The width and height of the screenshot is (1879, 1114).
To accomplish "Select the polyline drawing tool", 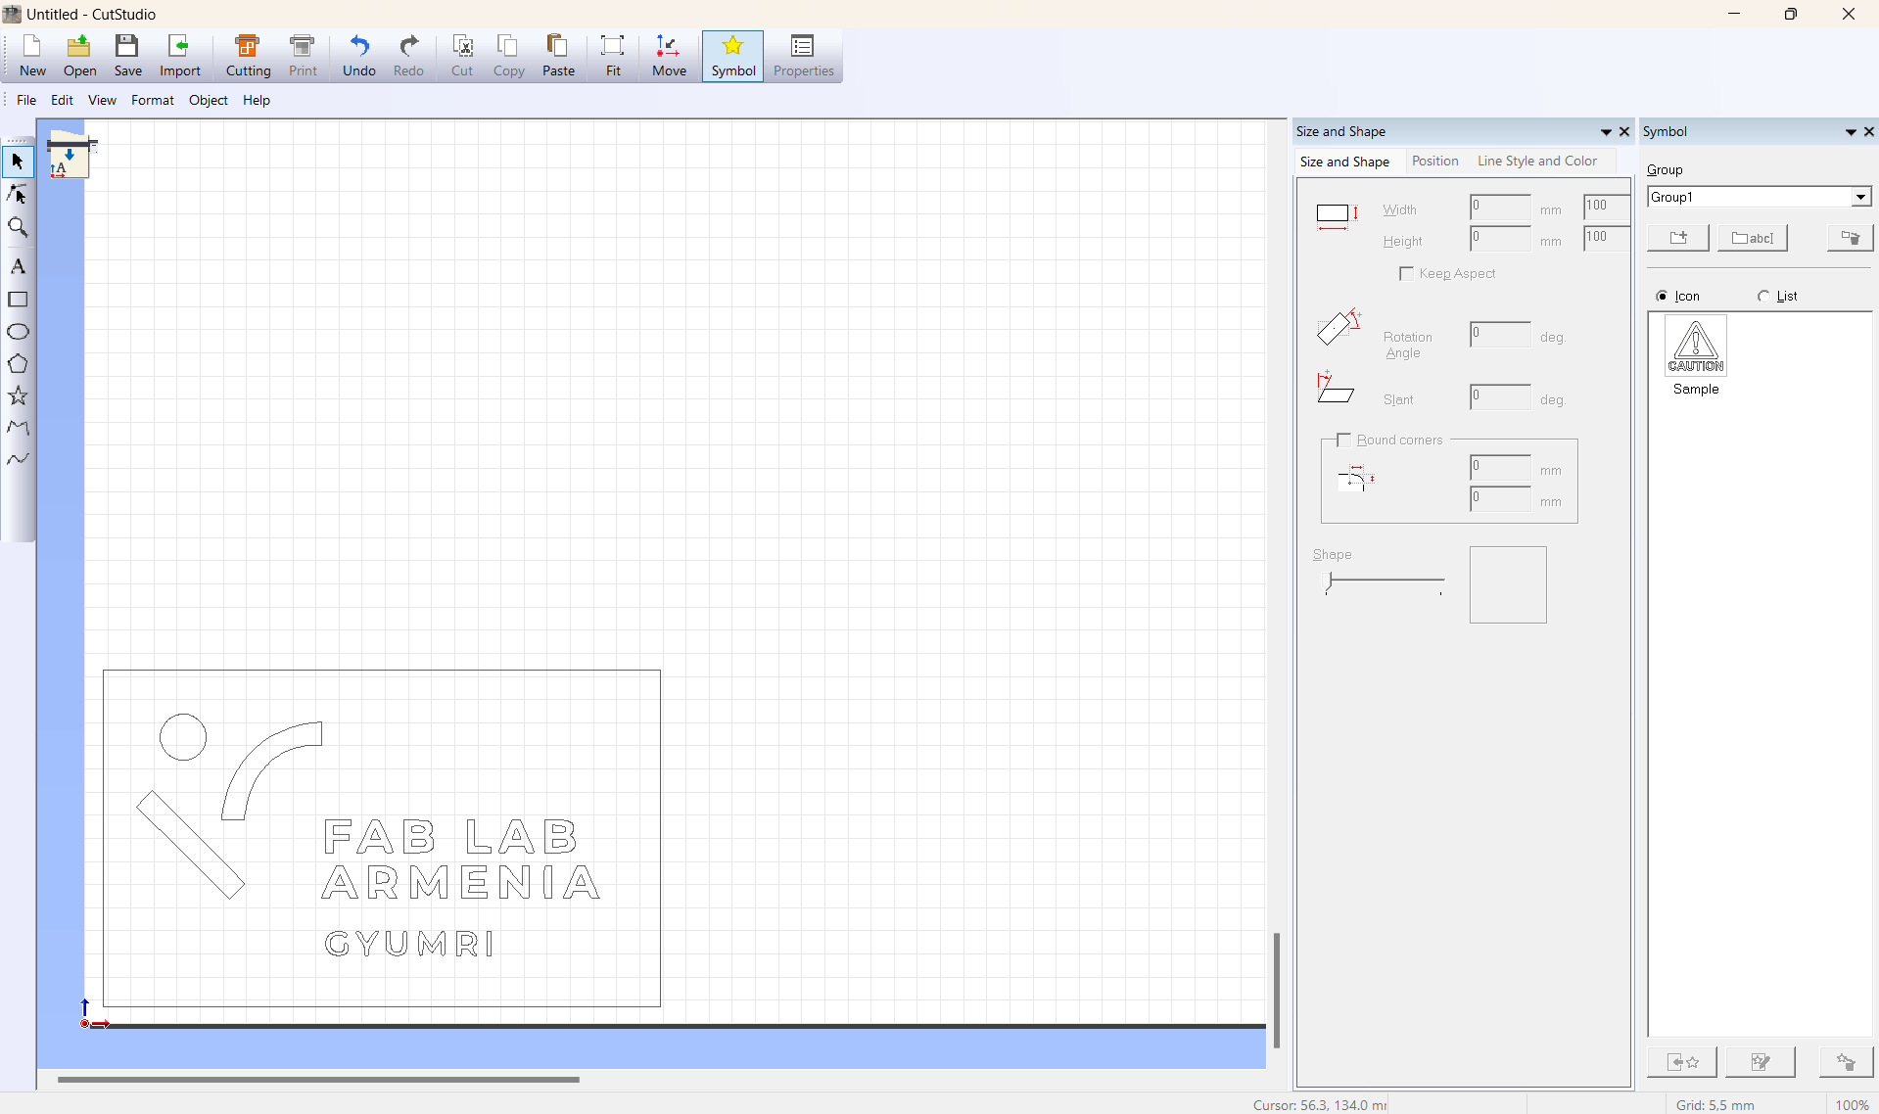I will (x=18, y=427).
